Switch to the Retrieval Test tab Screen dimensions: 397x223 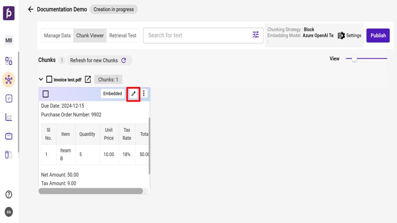[x=122, y=36]
